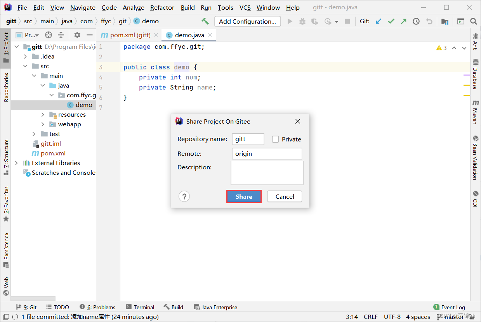Open the Tools menu
This screenshot has width=481, height=322.
(x=225, y=7)
